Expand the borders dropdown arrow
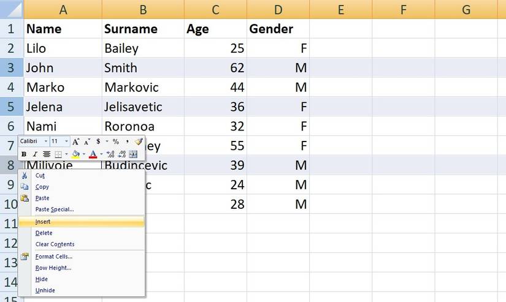 tap(66, 154)
